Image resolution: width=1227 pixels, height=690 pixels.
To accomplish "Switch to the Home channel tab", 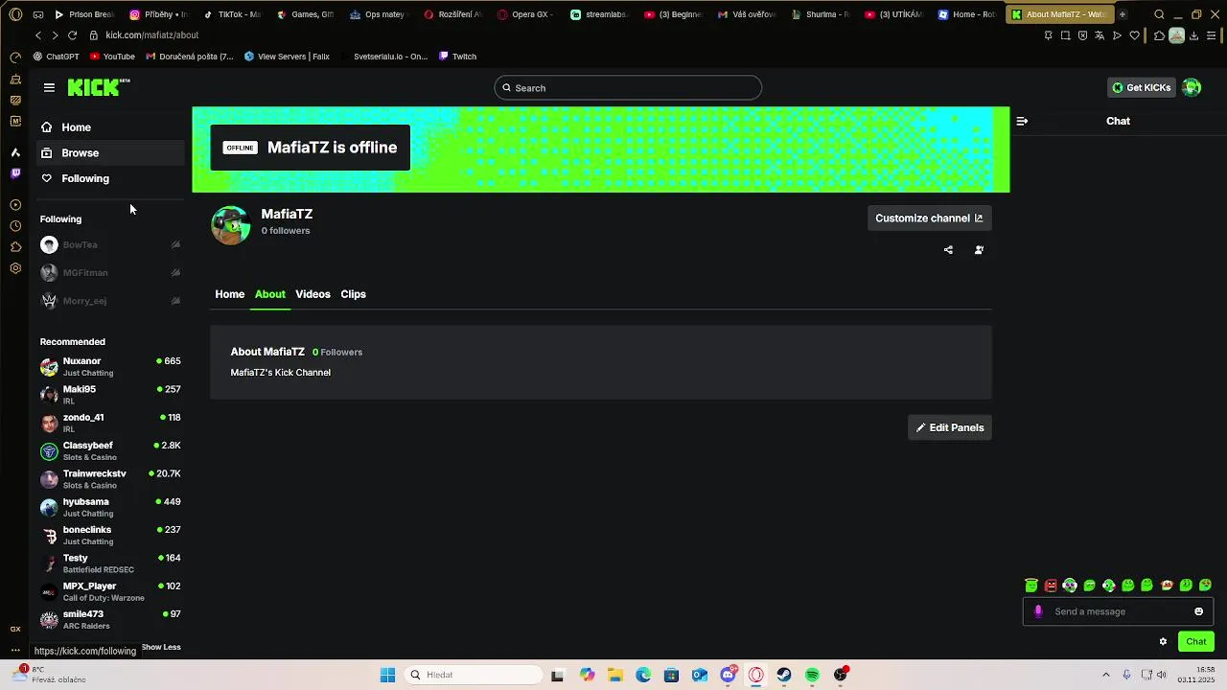I will [229, 294].
